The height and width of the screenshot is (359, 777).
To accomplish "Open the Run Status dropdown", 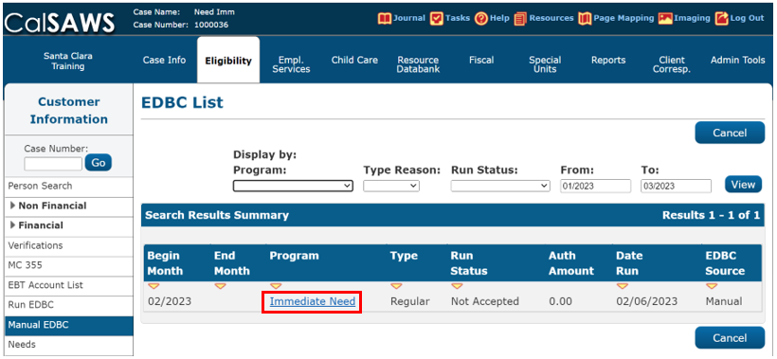I will [x=500, y=186].
